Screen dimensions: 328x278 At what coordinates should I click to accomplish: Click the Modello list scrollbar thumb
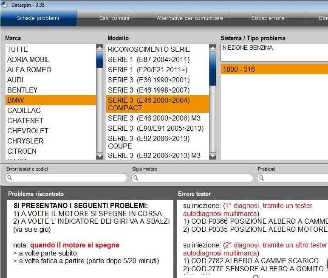click(212, 69)
